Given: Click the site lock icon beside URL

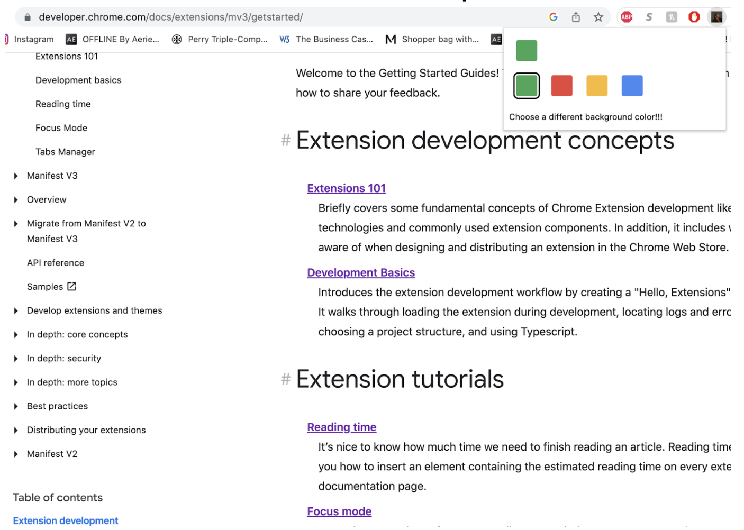Looking at the screenshot, I should pos(28,17).
